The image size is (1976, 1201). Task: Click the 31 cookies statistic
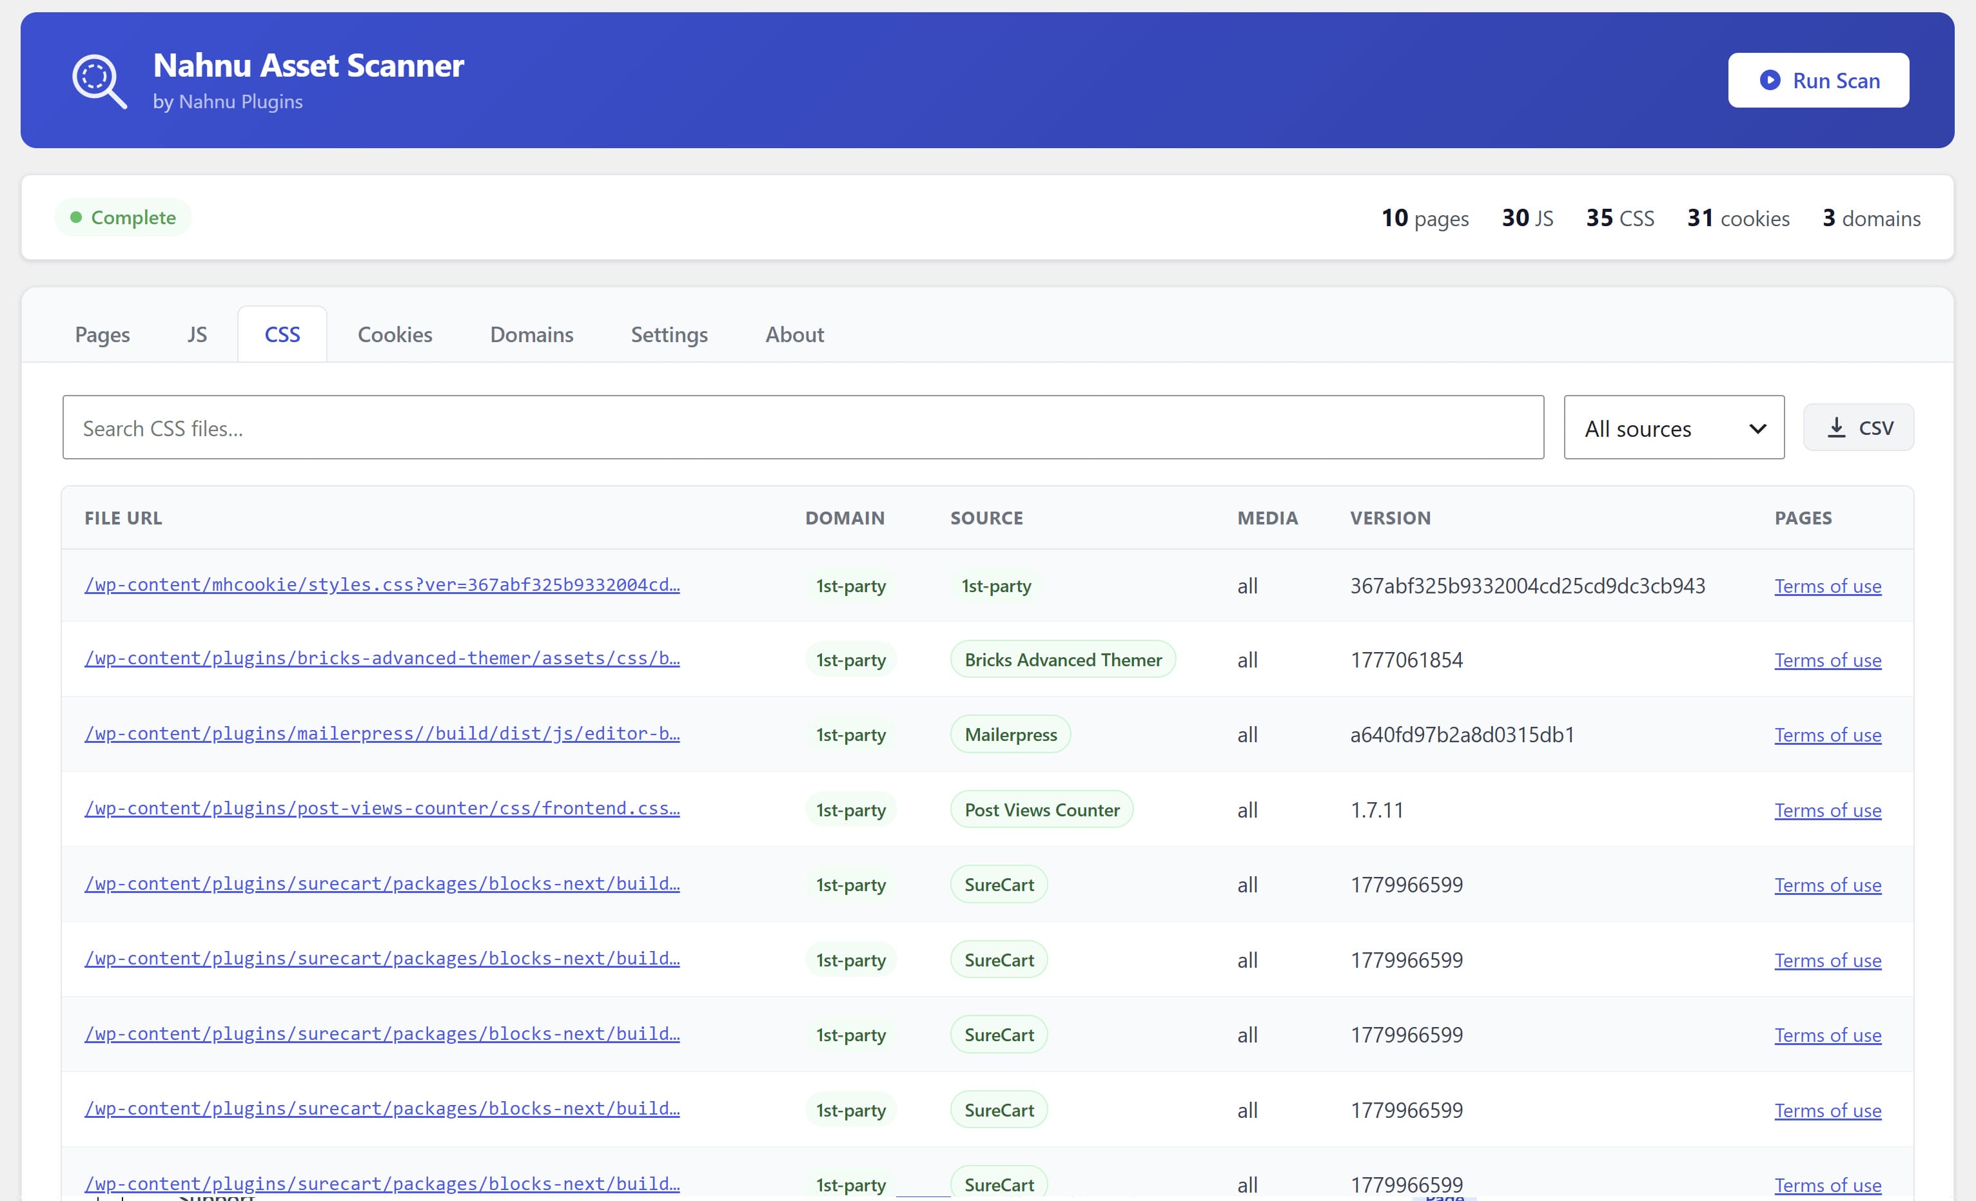[x=1738, y=218]
